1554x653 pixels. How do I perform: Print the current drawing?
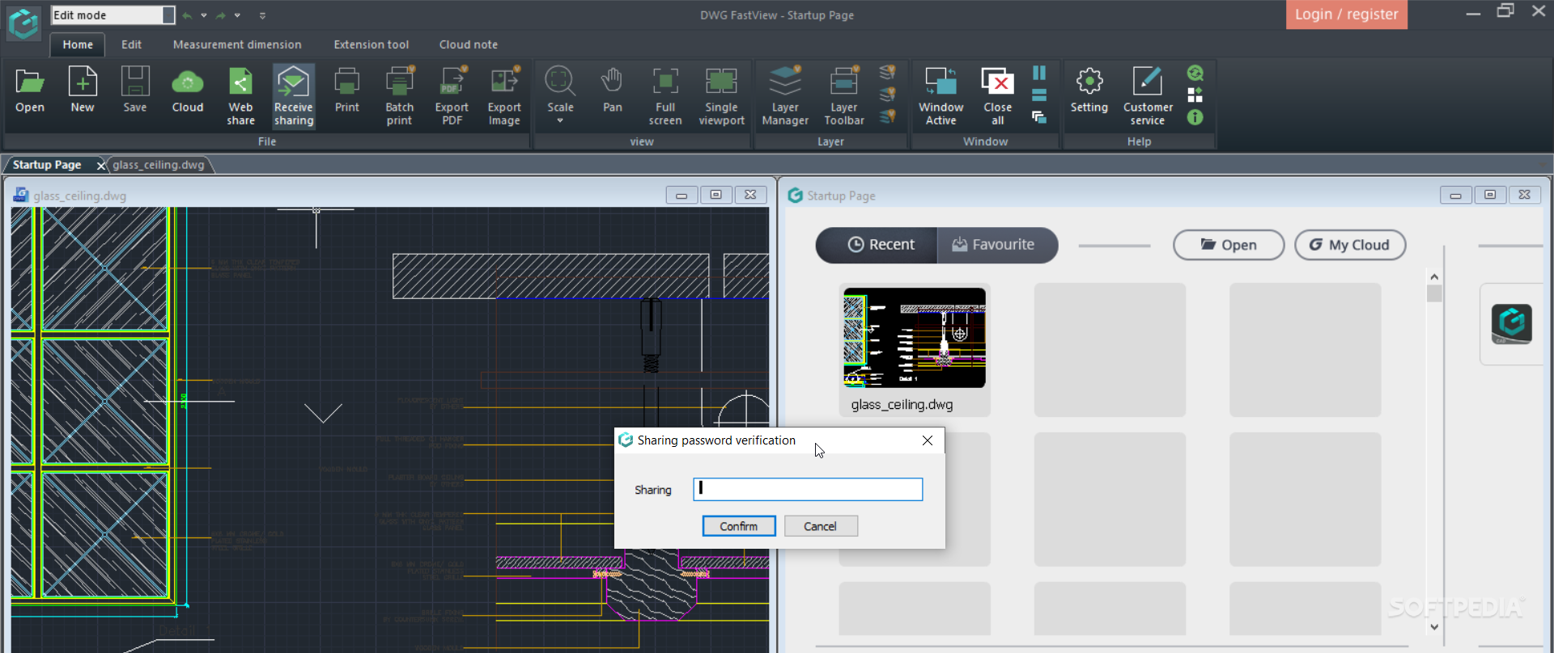(346, 90)
